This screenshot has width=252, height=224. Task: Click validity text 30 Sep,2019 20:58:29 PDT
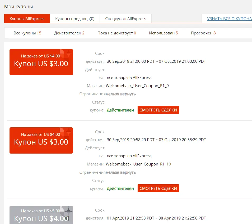131,140
